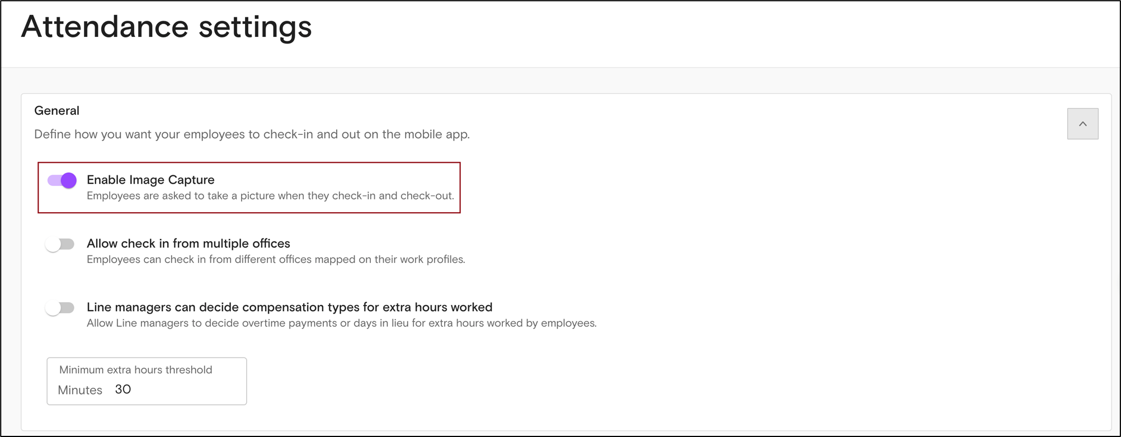The height and width of the screenshot is (437, 1121).
Task: Activate line manager overtime decision setting
Action: tap(60, 308)
